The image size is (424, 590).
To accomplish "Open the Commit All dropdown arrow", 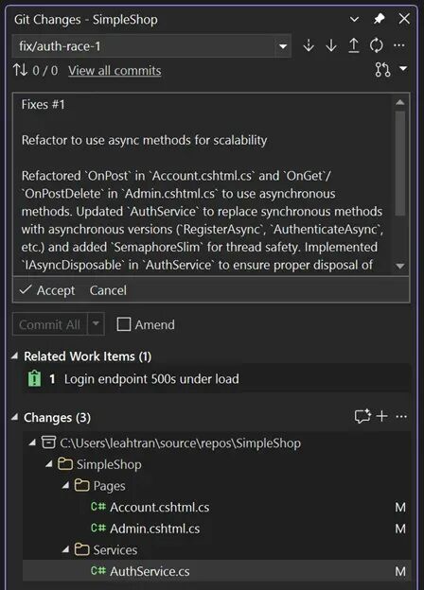I will [x=96, y=323].
